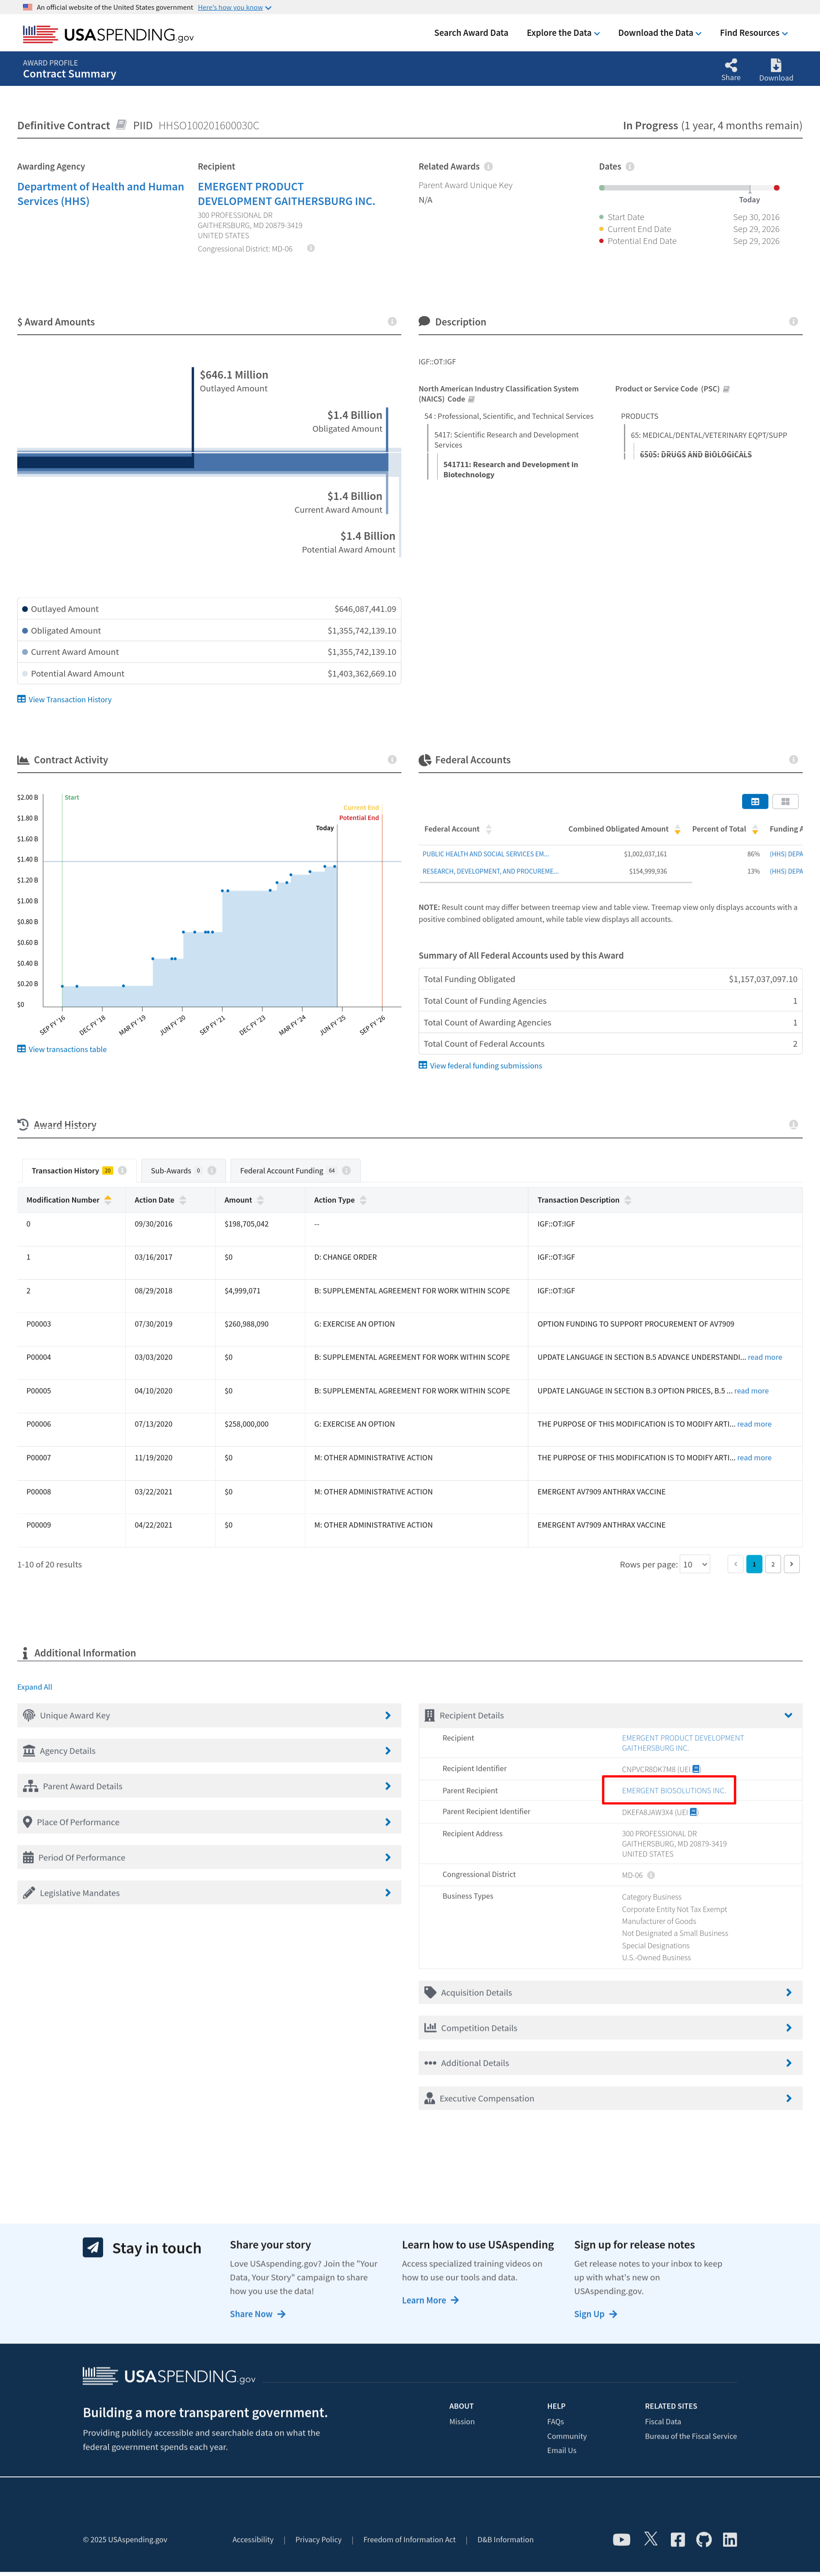This screenshot has width=820, height=2576.
Task: Switch Federal Accounts to treemap view
Action: (x=785, y=801)
